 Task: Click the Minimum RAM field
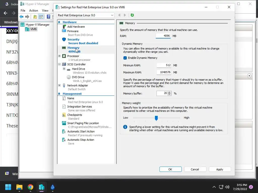pos(164,65)
